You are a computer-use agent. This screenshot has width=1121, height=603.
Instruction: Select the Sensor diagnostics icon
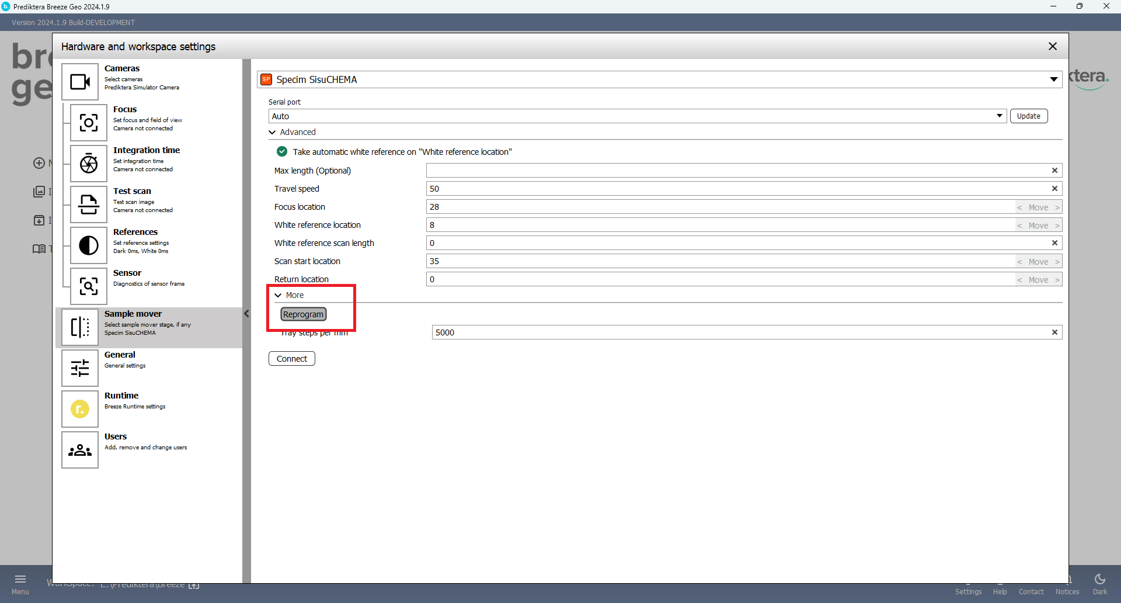tap(89, 286)
